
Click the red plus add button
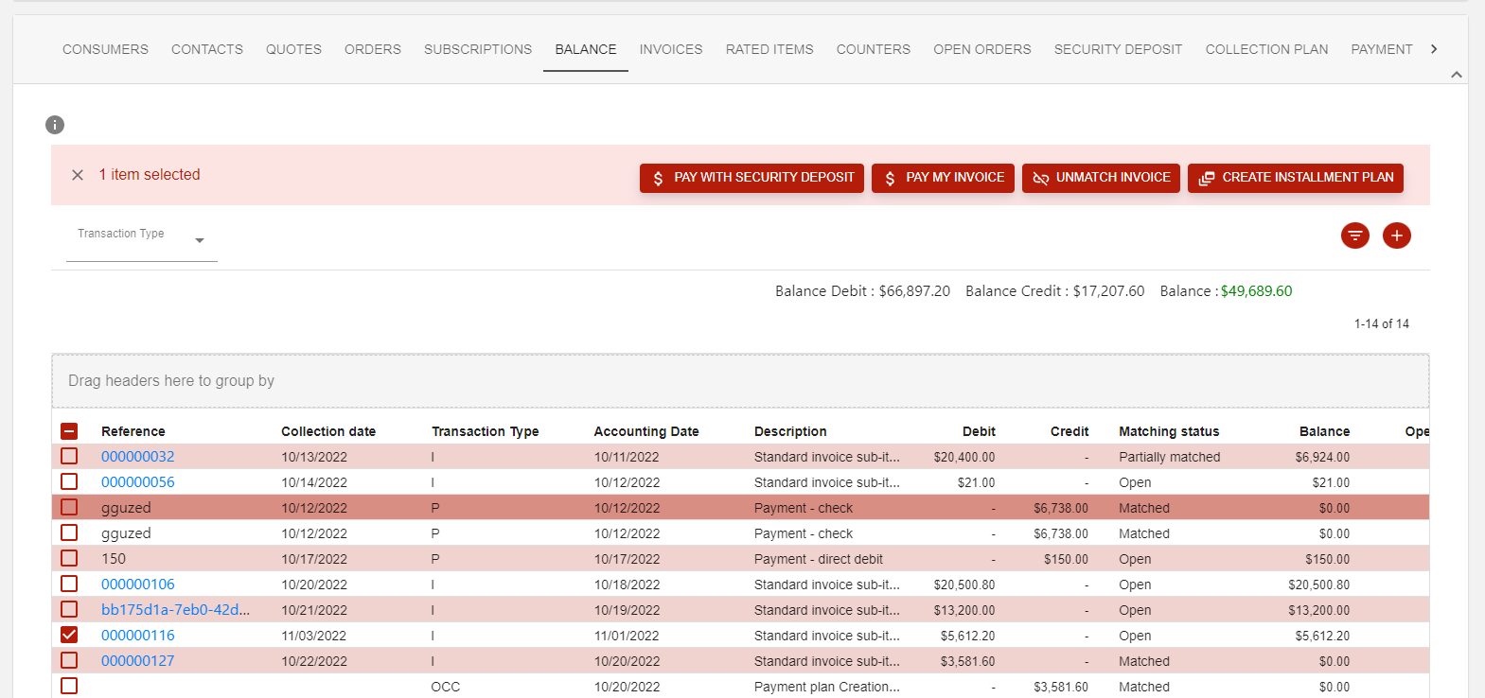1396,236
